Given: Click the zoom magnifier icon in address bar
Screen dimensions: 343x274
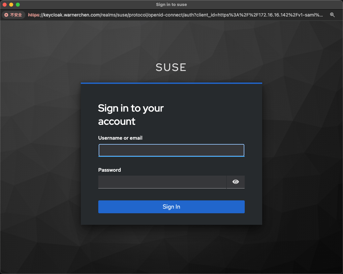Looking at the screenshot, I should pyautogui.click(x=332, y=15).
